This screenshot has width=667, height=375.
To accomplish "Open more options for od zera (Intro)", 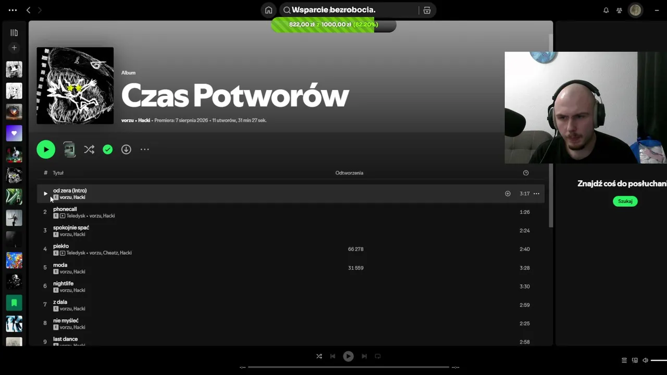I will (536, 194).
